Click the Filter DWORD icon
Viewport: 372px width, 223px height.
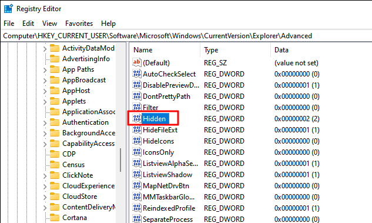[137, 107]
